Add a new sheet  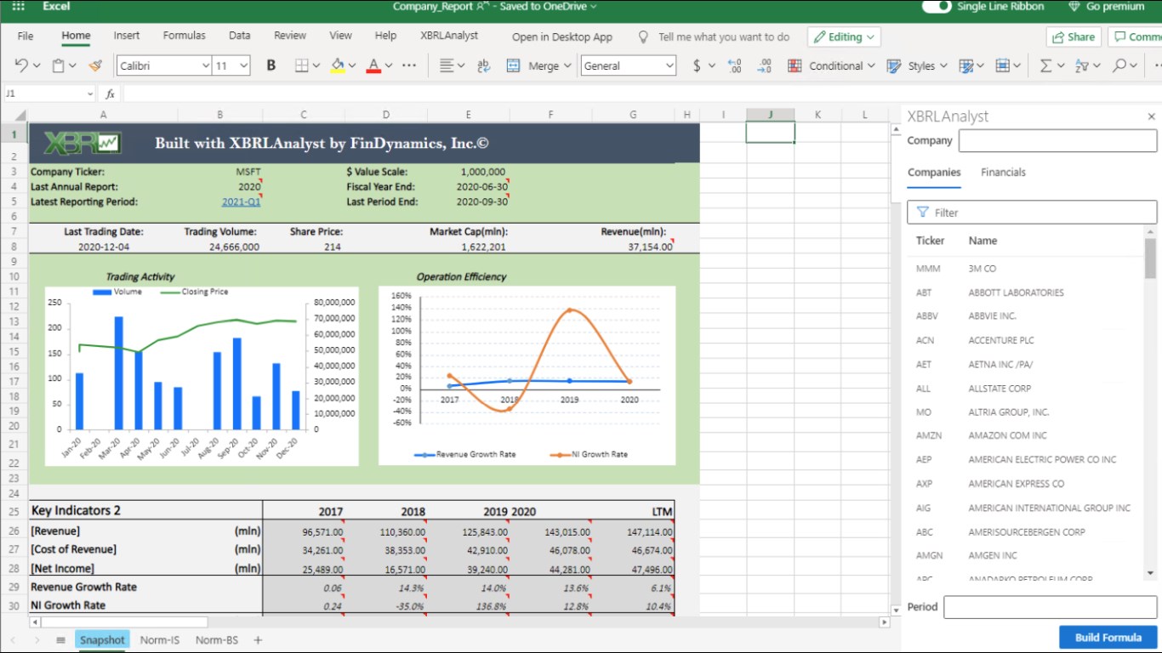[x=258, y=640]
